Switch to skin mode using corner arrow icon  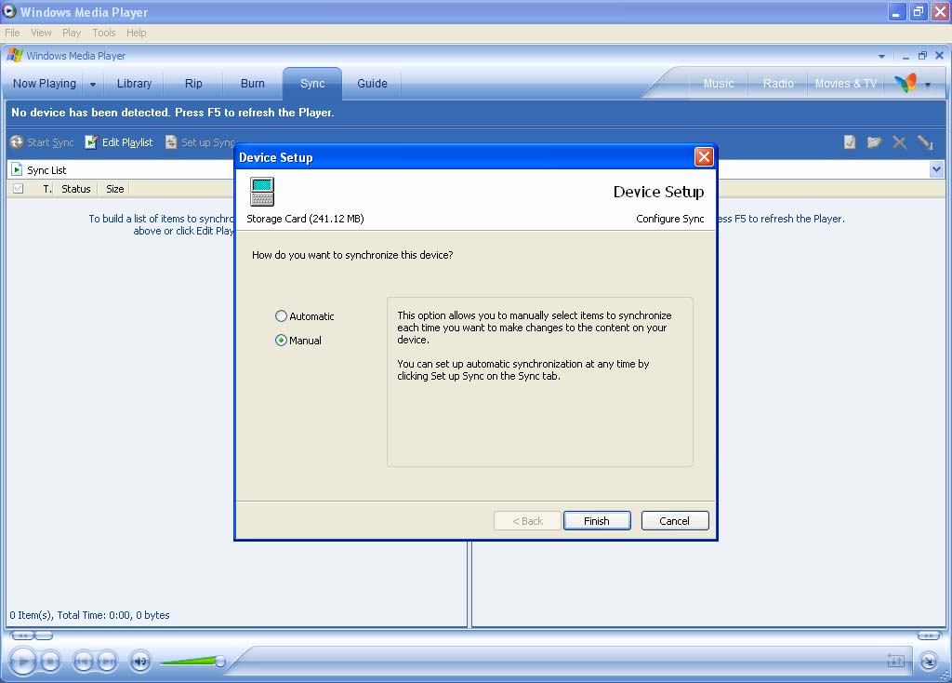(x=929, y=661)
